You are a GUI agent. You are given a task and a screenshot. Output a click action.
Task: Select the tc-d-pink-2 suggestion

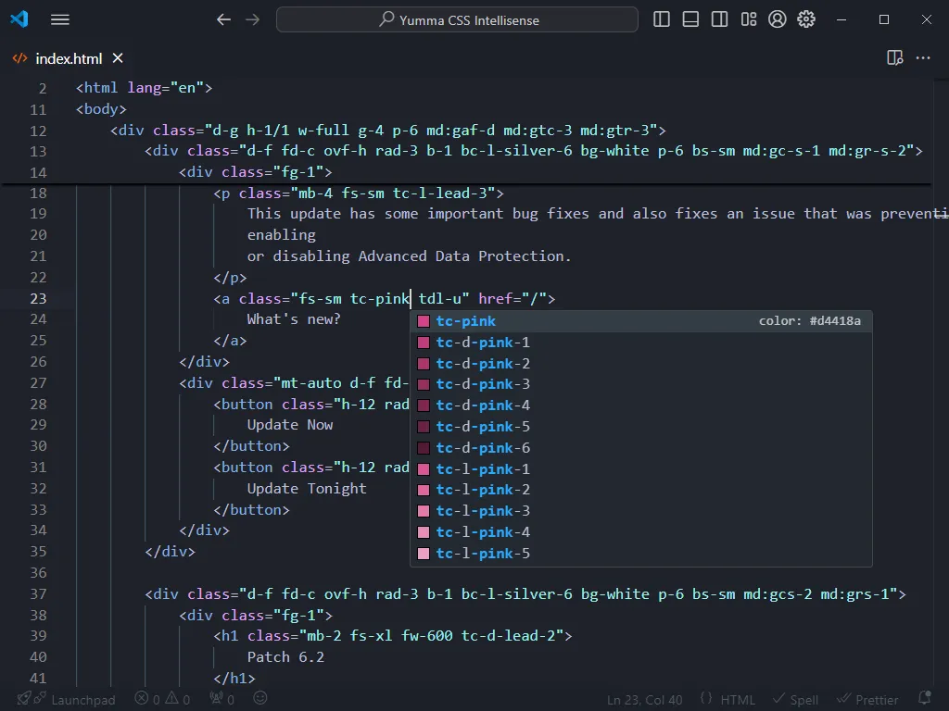(x=641, y=363)
